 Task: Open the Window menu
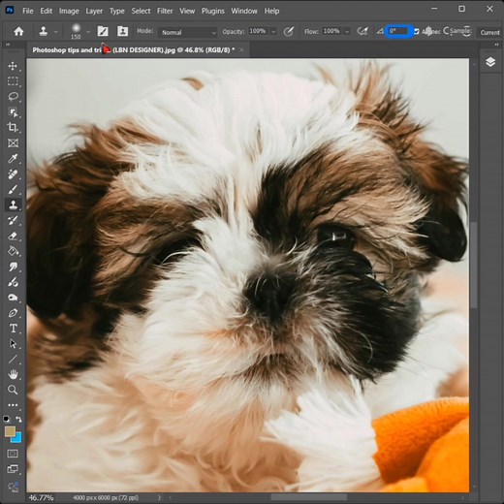point(244,11)
